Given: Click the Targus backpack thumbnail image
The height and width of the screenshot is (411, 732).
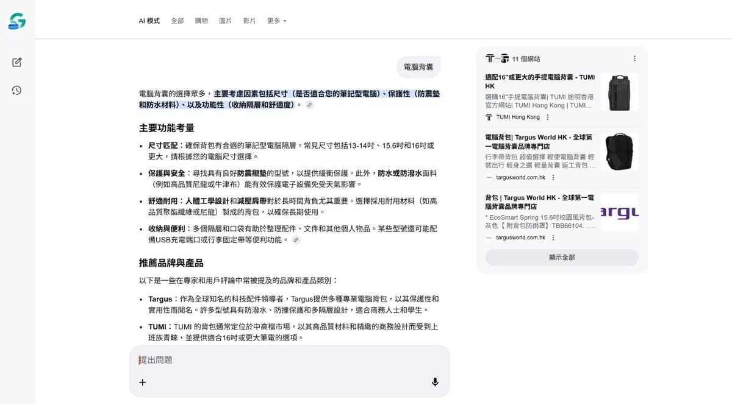Looking at the screenshot, I should click(619, 152).
